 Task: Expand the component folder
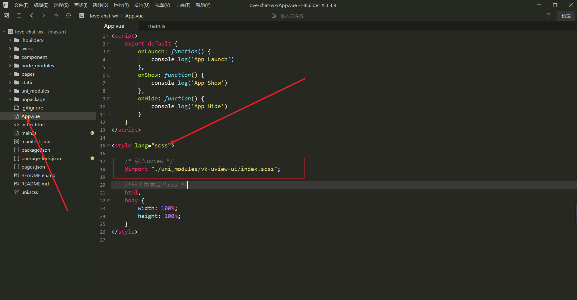[10, 57]
